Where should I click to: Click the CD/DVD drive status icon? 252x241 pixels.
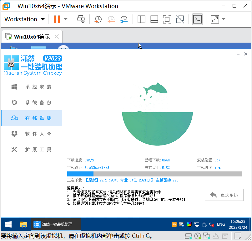click(197, 236)
